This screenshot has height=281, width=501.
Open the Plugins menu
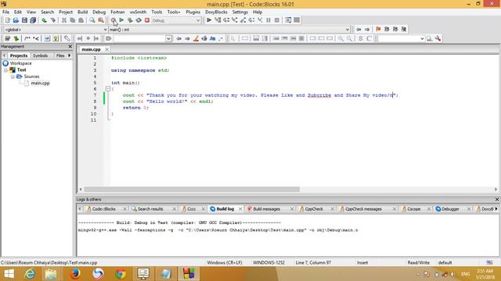(x=193, y=12)
